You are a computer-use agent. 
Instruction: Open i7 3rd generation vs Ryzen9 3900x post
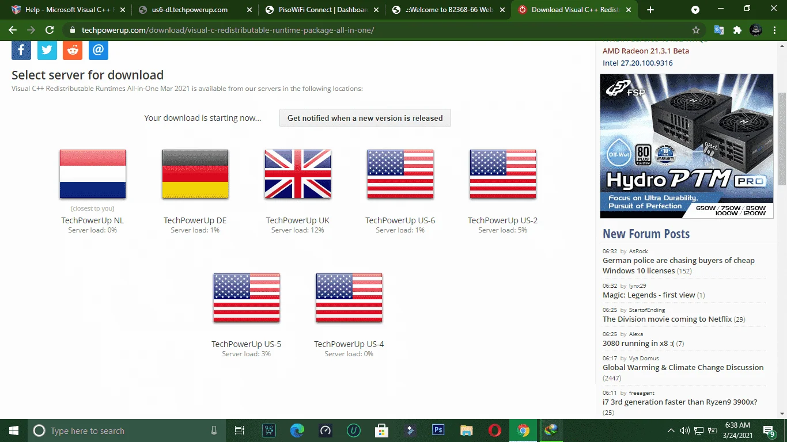pos(680,402)
